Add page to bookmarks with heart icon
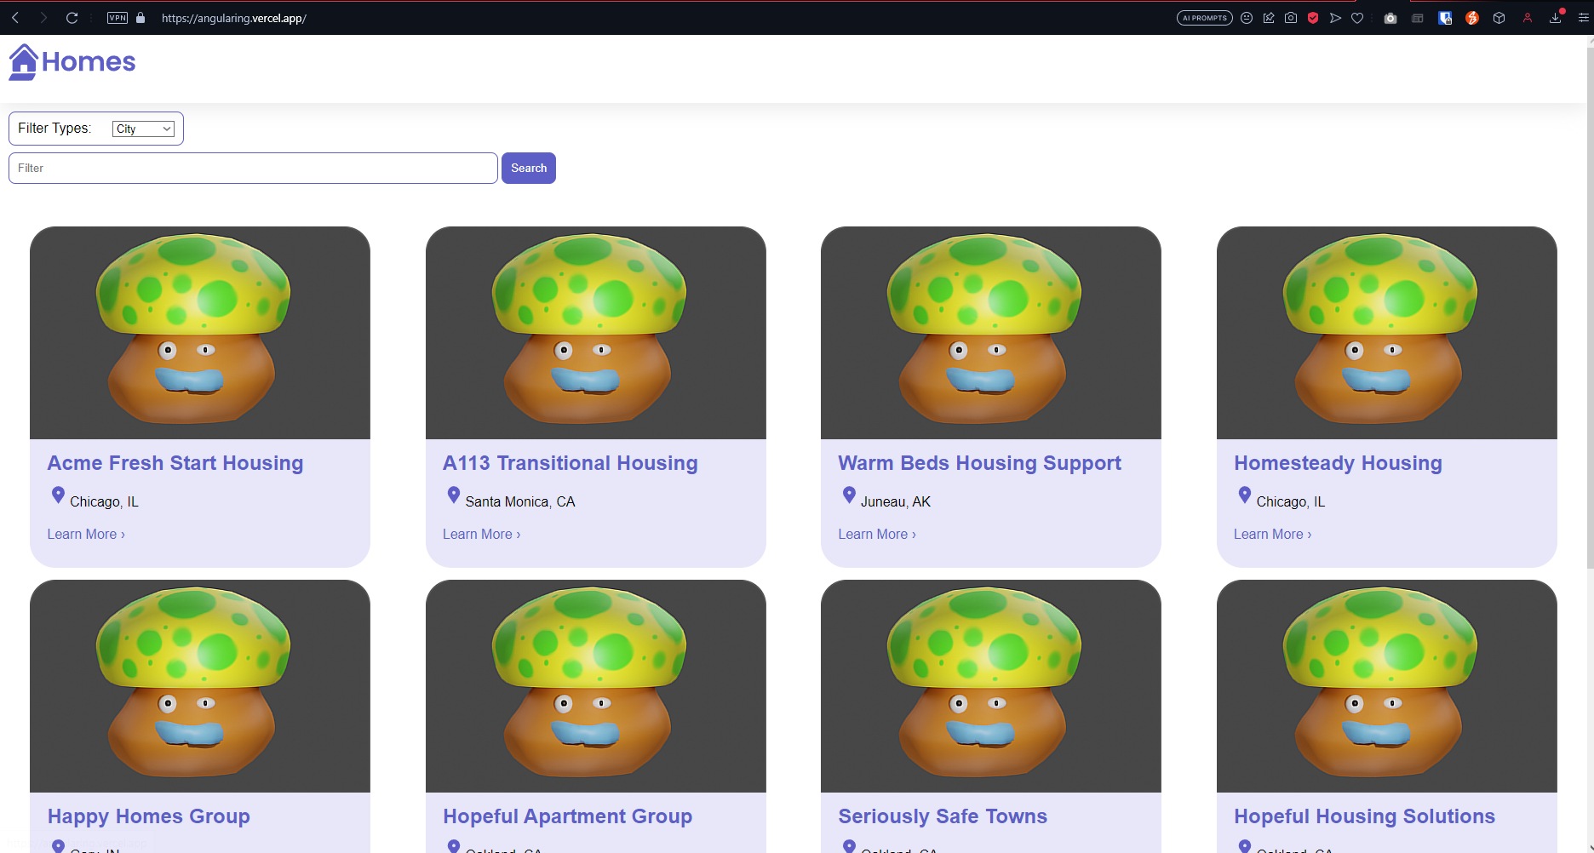This screenshot has width=1594, height=853. pos(1357,18)
